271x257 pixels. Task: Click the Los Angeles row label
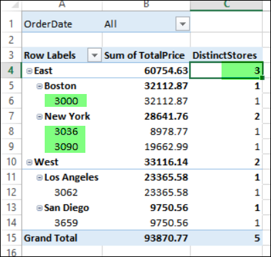click(71, 177)
